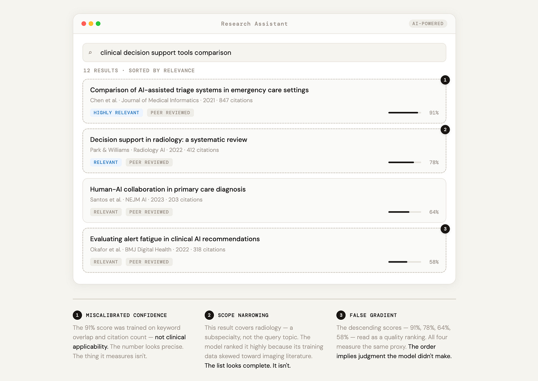Click the 64% relevance score bar
538x381 pixels.
point(405,212)
